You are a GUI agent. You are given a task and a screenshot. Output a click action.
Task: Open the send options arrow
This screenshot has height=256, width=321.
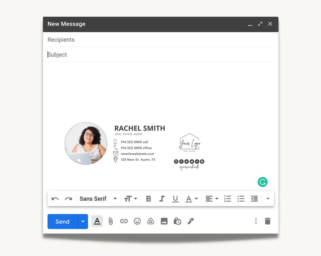click(x=83, y=221)
